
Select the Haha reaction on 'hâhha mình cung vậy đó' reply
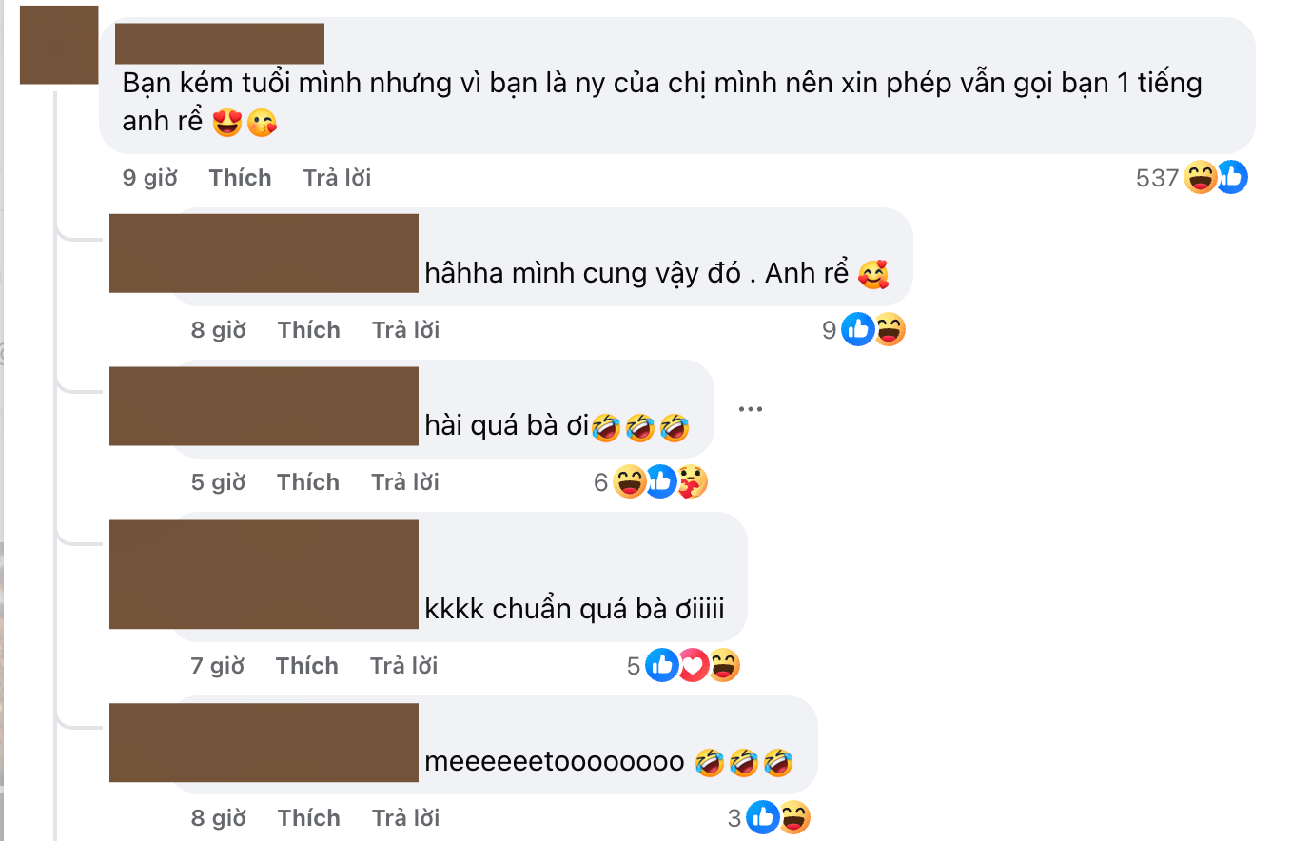890,329
